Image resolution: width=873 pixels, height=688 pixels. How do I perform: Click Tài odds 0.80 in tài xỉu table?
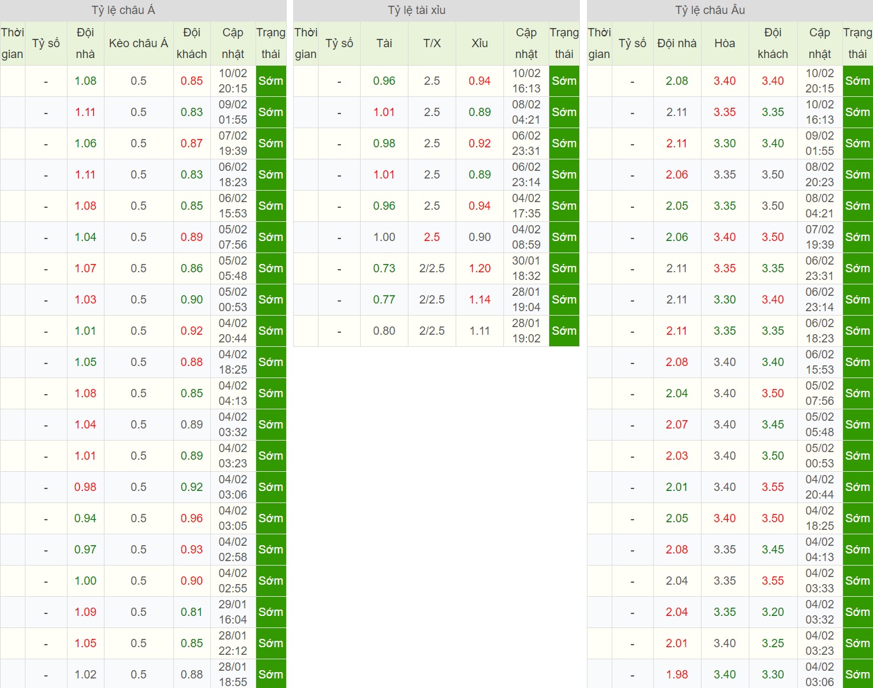coord(384,331)
